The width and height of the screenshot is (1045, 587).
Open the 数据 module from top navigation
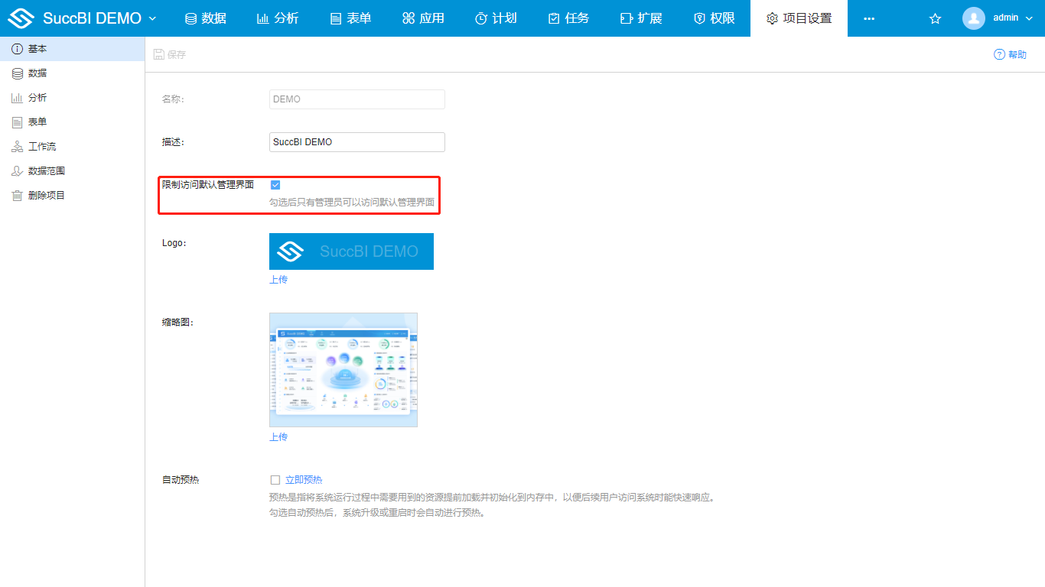coord(205,18)
